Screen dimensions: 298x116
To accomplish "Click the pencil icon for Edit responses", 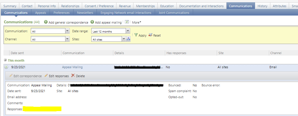I will [46, 76].
